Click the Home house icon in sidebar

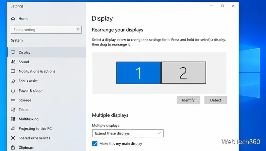click(x=13, y=19)
